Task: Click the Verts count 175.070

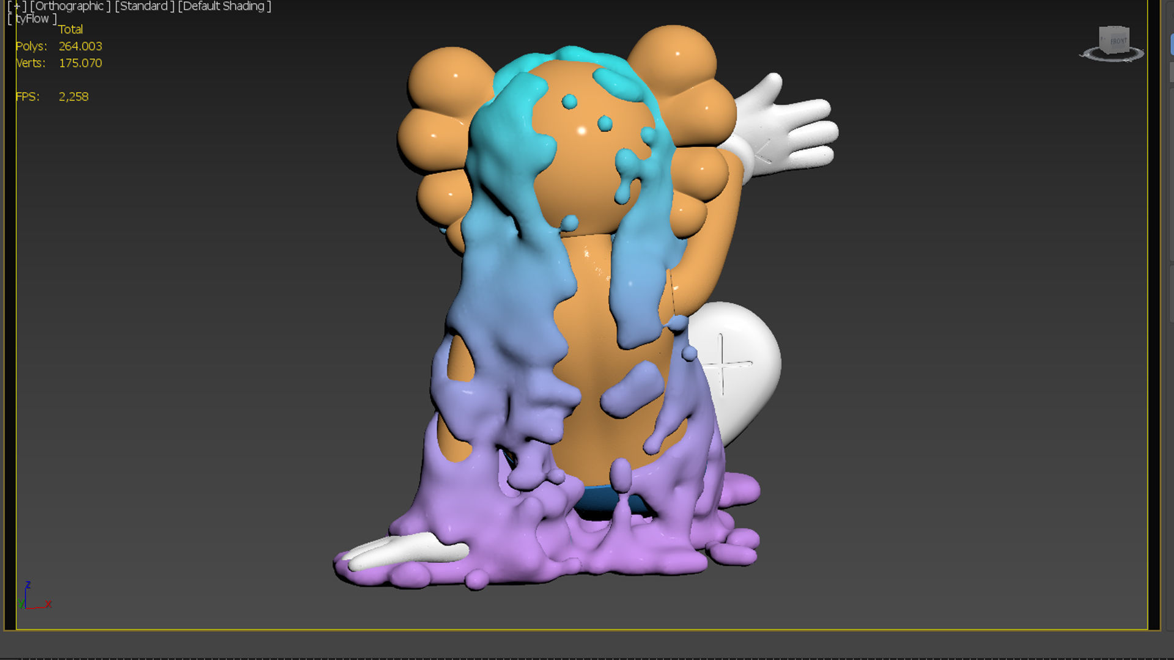Action: tap(80, 63)
